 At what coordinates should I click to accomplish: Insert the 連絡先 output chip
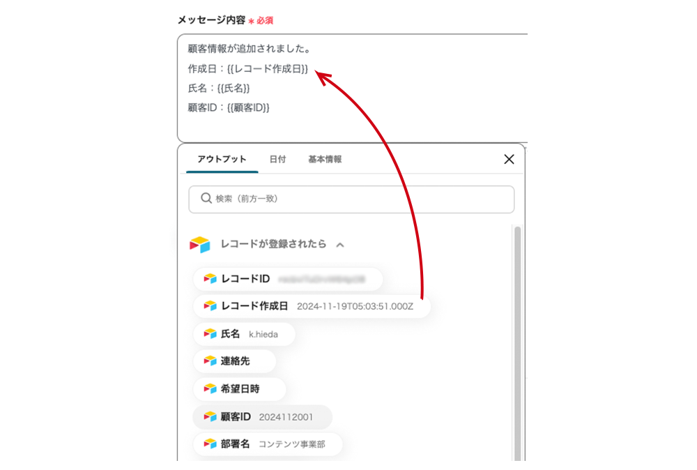(x=234, y=361)
